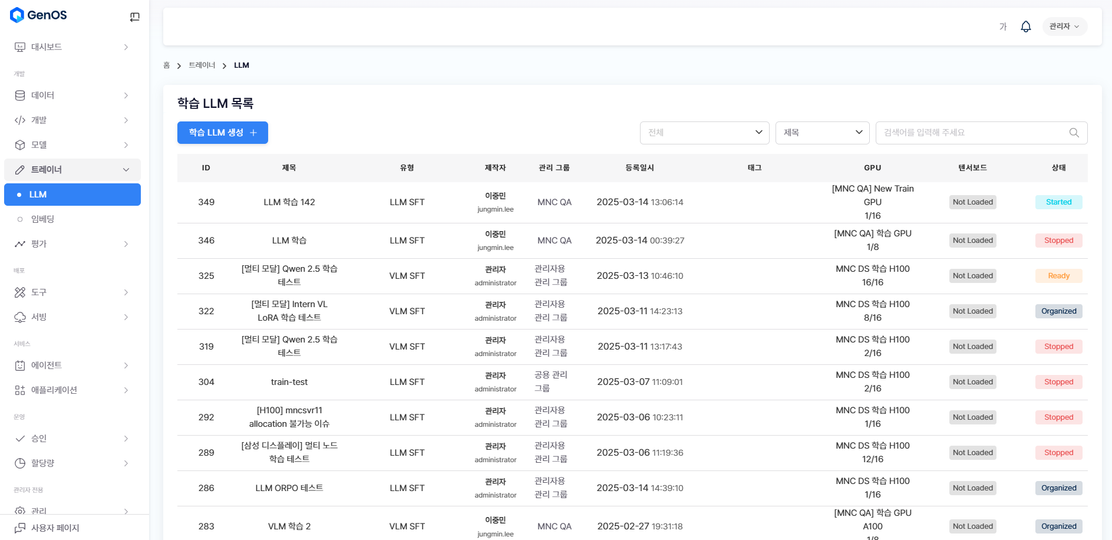Image resolution: width=1112 pixels, height=540 pixels.
Task: Open the 에이전트 menu icon
Action: point(20,366)
